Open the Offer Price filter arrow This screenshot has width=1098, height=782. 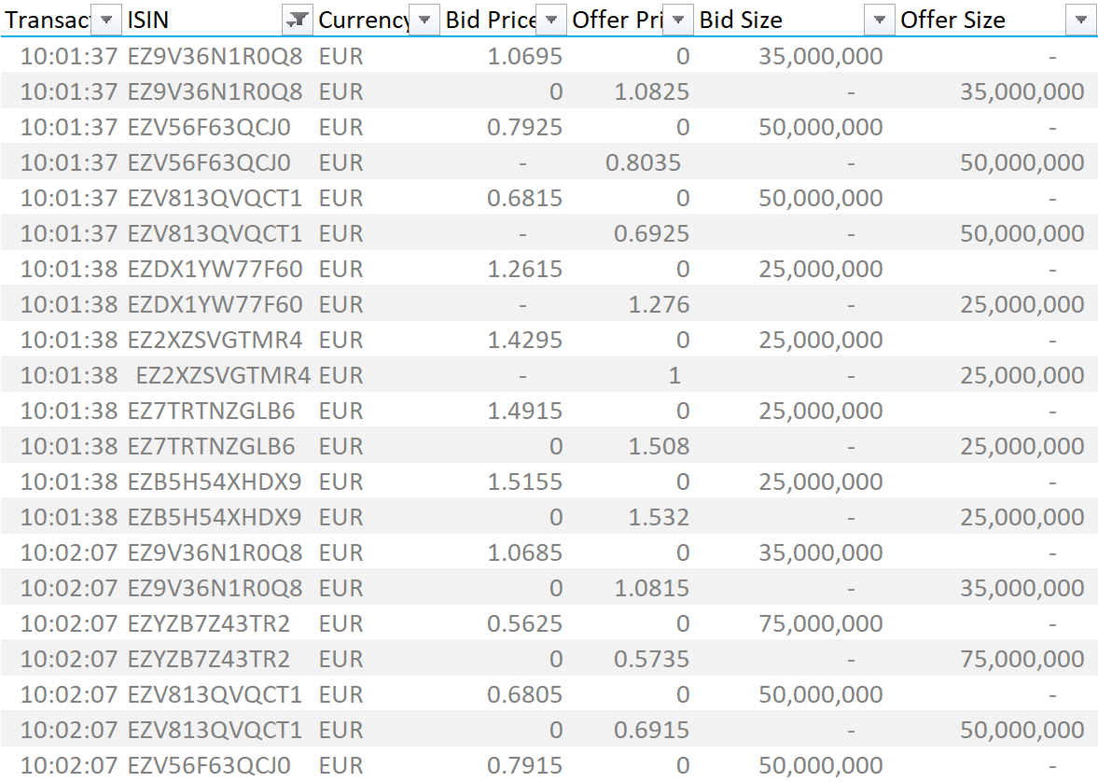[x=678, y=20]
